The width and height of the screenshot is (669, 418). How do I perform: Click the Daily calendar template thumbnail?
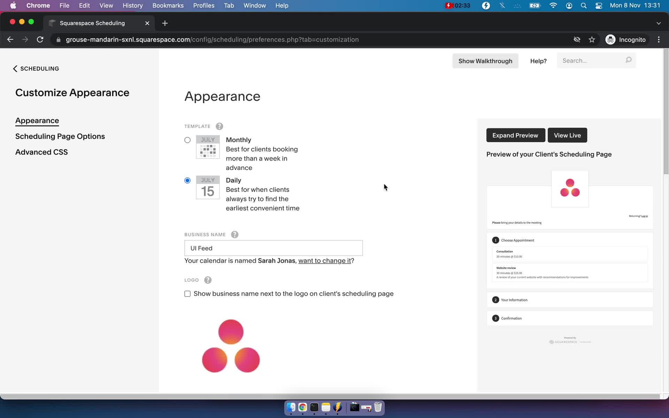pos(208,187)
